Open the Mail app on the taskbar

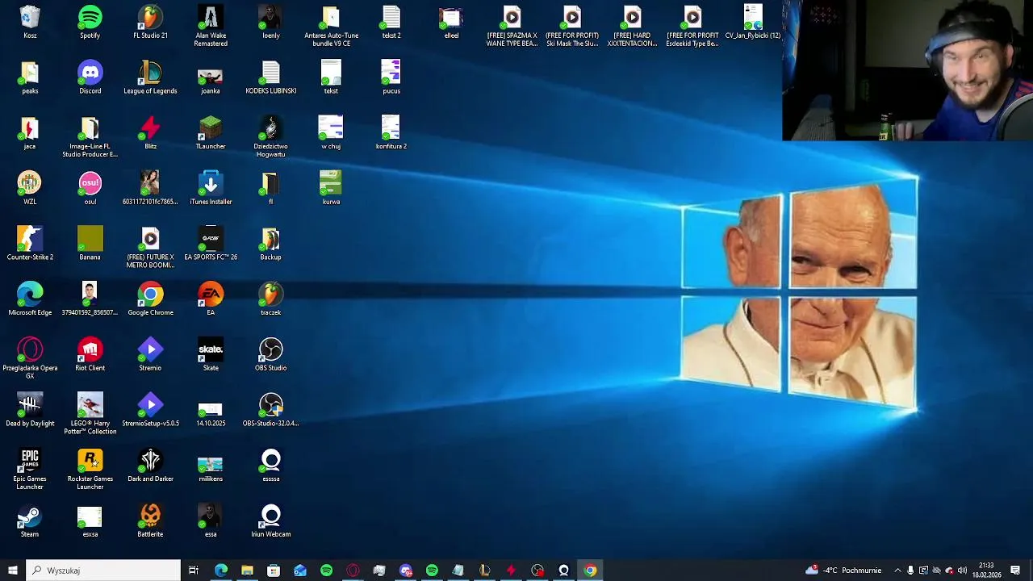click(x=299, y=571)
